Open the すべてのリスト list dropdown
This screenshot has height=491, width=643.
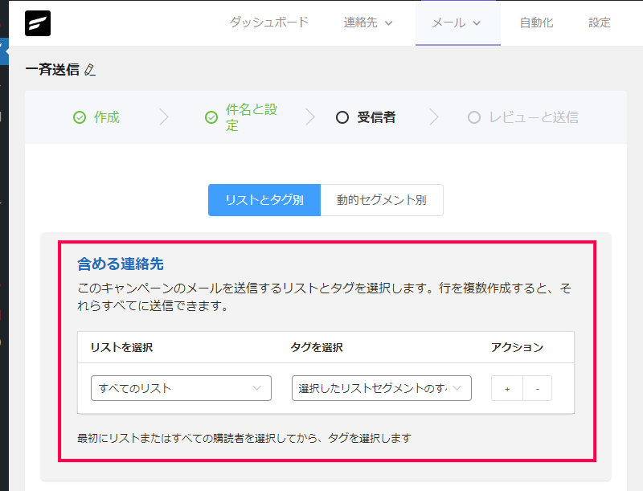pos(181,388)
